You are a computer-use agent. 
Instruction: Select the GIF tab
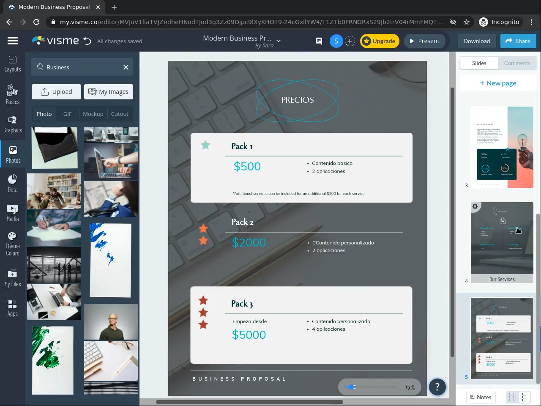68,114
